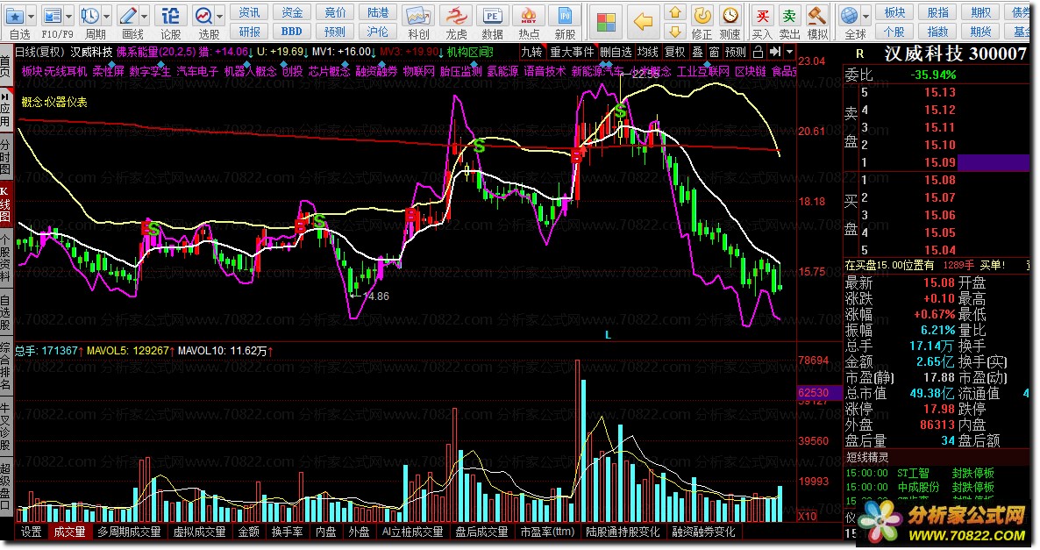Switch to the 换手率 turnover tab
The width and height of the screenshot is (1040, 550).
coord(288,532)
